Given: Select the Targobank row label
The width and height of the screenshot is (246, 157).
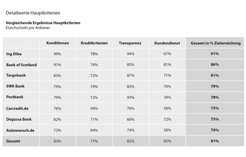Looking at the screenshot, I should click(x=16, y=75).
